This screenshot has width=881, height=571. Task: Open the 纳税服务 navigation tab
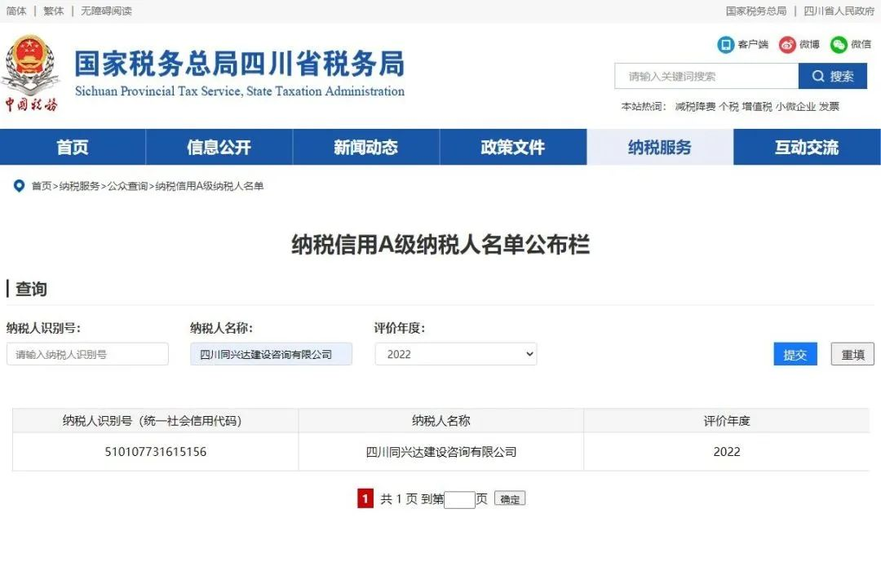pos(660,147)
